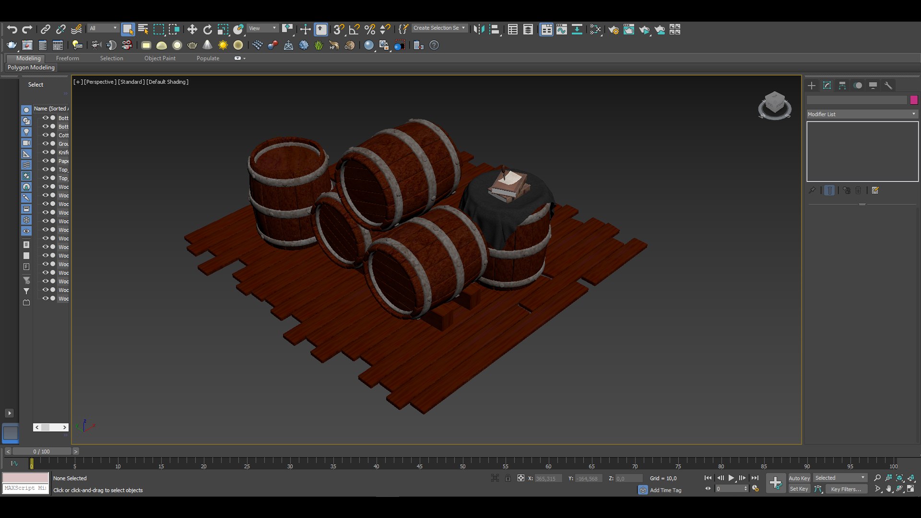Open the All selection filter dropdown
This screenshot has height=518, width=921.
pos(103,28)
